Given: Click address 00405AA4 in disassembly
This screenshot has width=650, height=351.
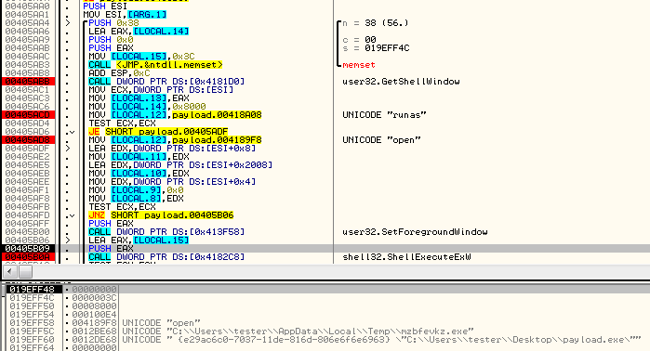Looking at the screenshot, I should (27, 23).
